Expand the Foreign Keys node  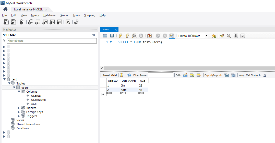pyautogui.click(x=19, y=112)
